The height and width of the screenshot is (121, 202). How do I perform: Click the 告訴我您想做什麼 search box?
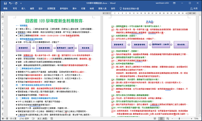129,9
